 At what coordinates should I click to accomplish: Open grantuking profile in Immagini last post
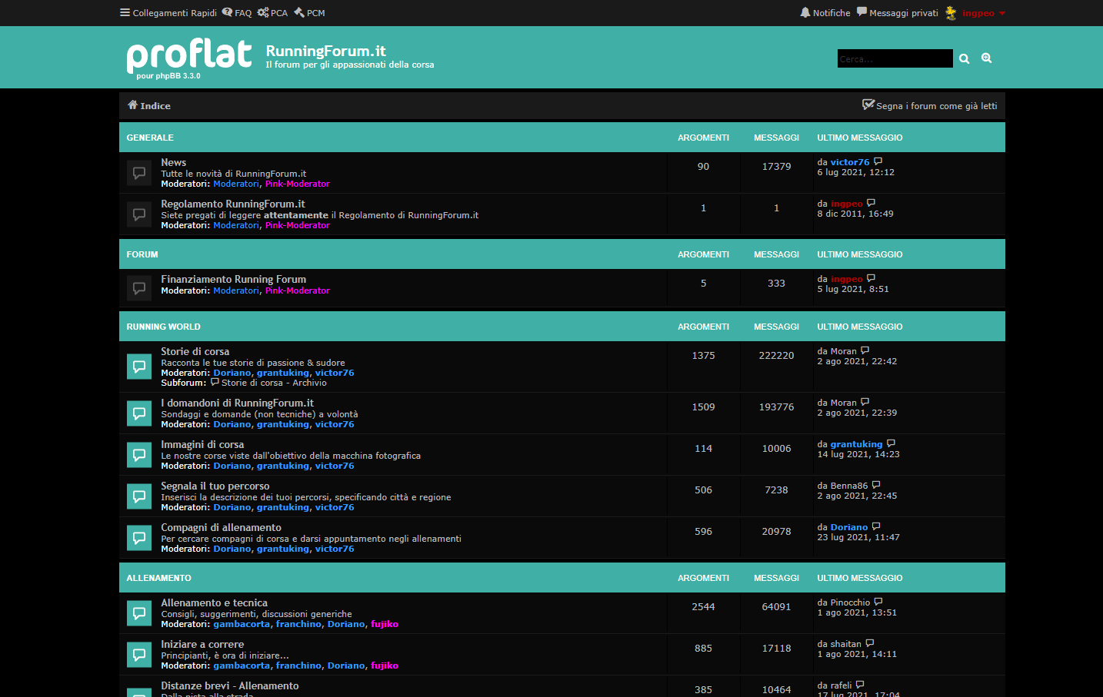pos(857,444)
